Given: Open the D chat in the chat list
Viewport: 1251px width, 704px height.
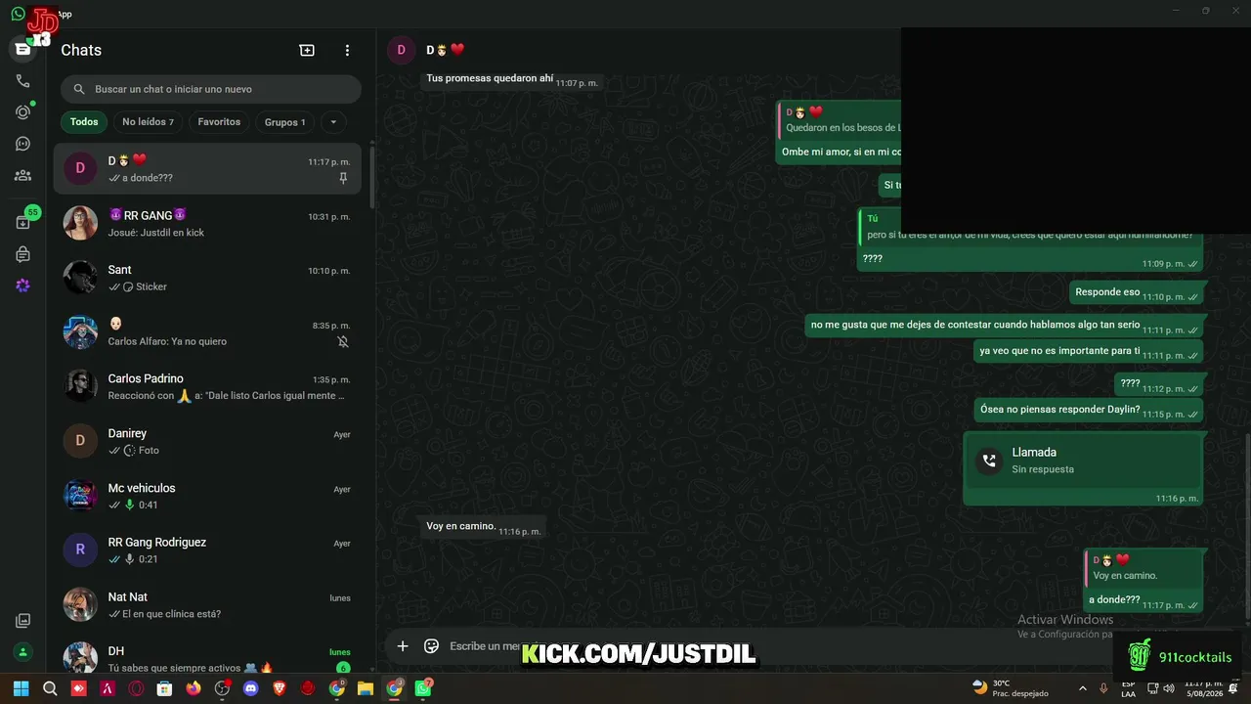Looking at the screenshot, I should point(207,169).
